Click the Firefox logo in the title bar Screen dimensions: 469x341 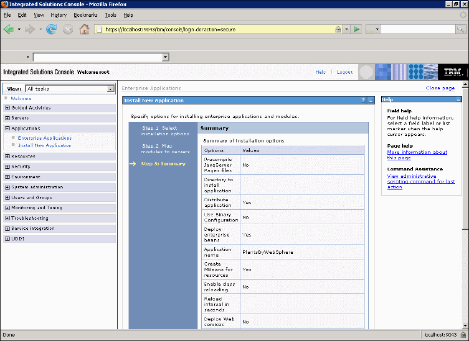(4, 4)
